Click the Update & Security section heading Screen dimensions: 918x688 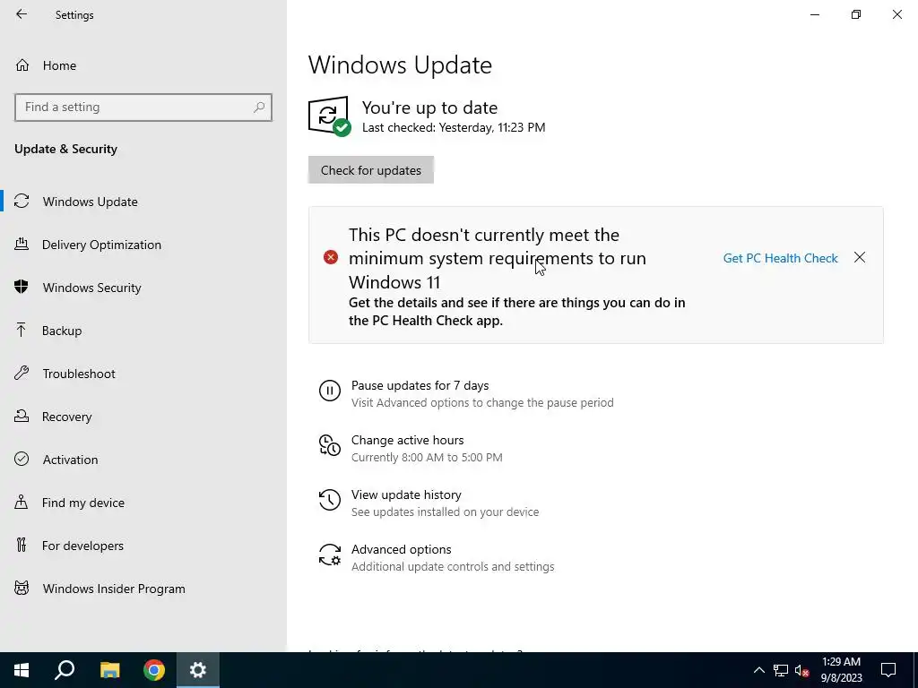(65, 149)
